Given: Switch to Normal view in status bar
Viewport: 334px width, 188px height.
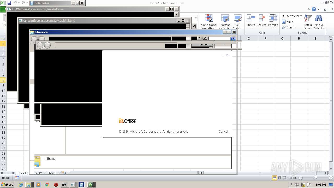Looking at the screenshot, I should click(275, 178).
